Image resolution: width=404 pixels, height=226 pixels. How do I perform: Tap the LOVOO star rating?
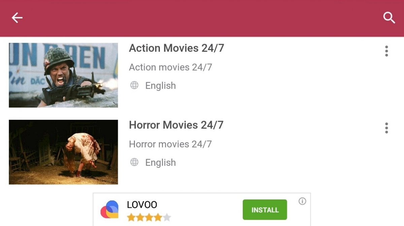[x=149, y=218]
